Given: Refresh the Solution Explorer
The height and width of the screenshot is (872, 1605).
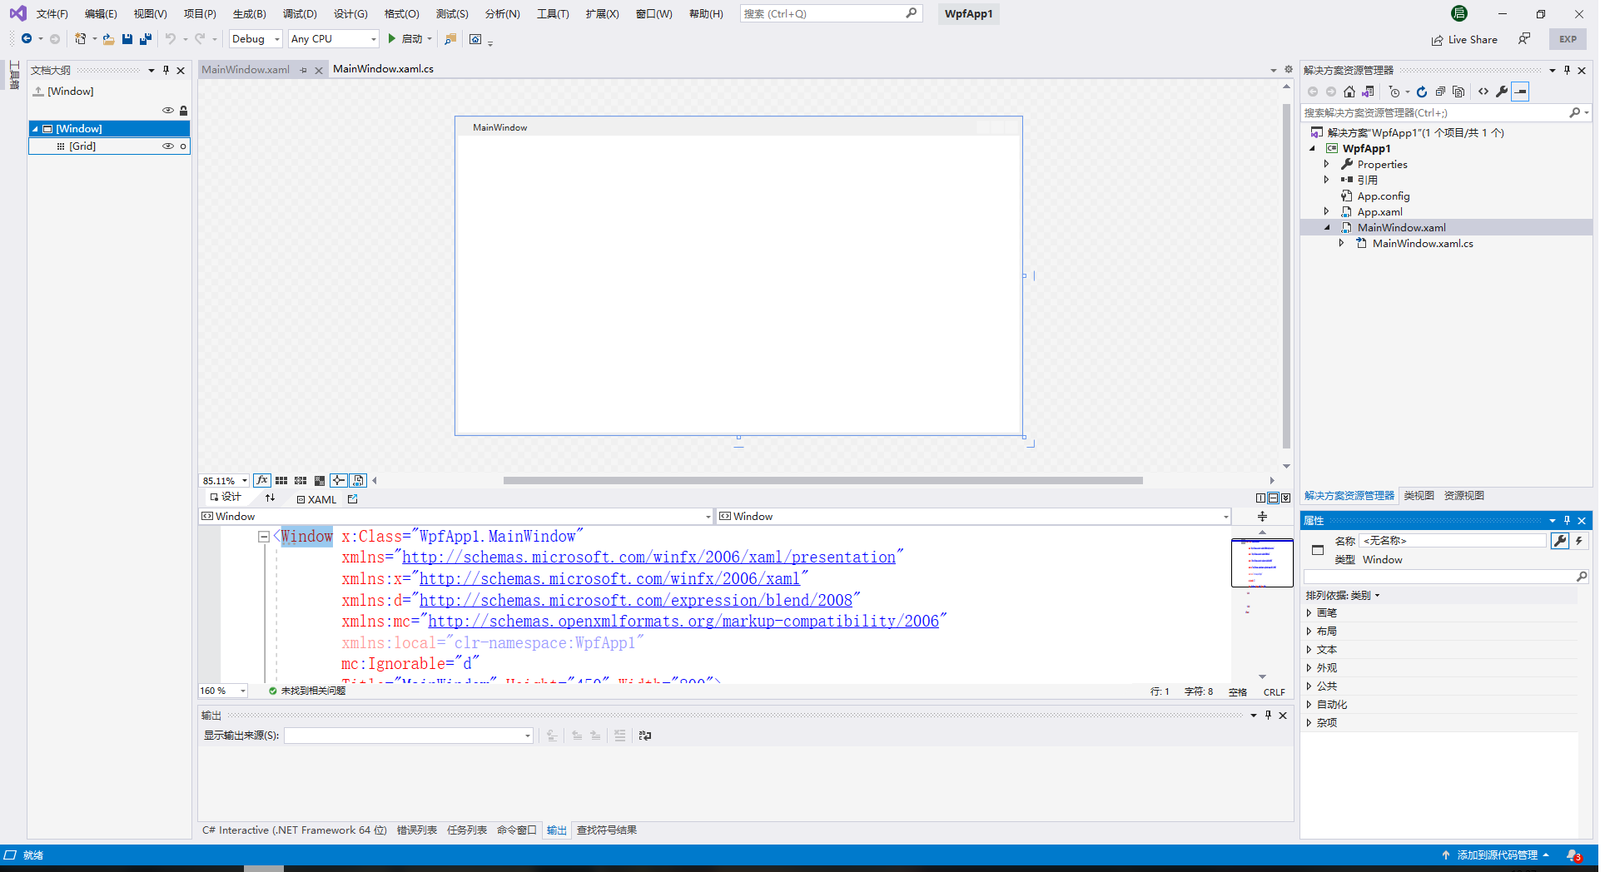Looking at the screenshot, I should pos(1422,92).
